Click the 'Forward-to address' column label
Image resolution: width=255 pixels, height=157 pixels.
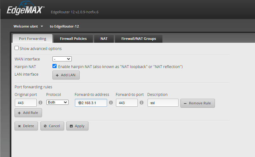click(x=92, y=95)
